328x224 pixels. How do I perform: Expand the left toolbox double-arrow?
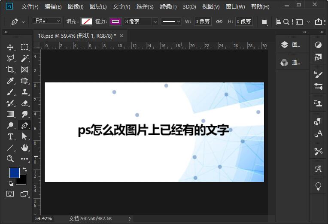click(6, 32)
